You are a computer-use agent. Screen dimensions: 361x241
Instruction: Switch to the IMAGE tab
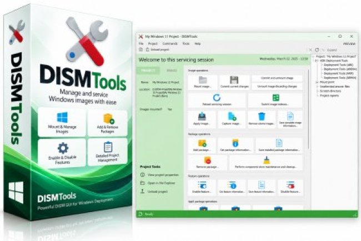(172, 71)
